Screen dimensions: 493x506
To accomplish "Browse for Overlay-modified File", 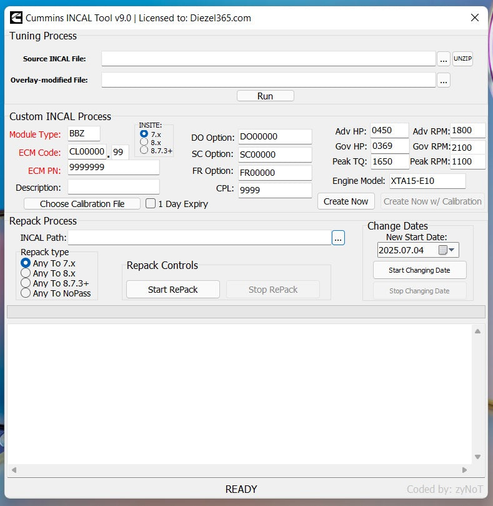I will coord(444,80).
